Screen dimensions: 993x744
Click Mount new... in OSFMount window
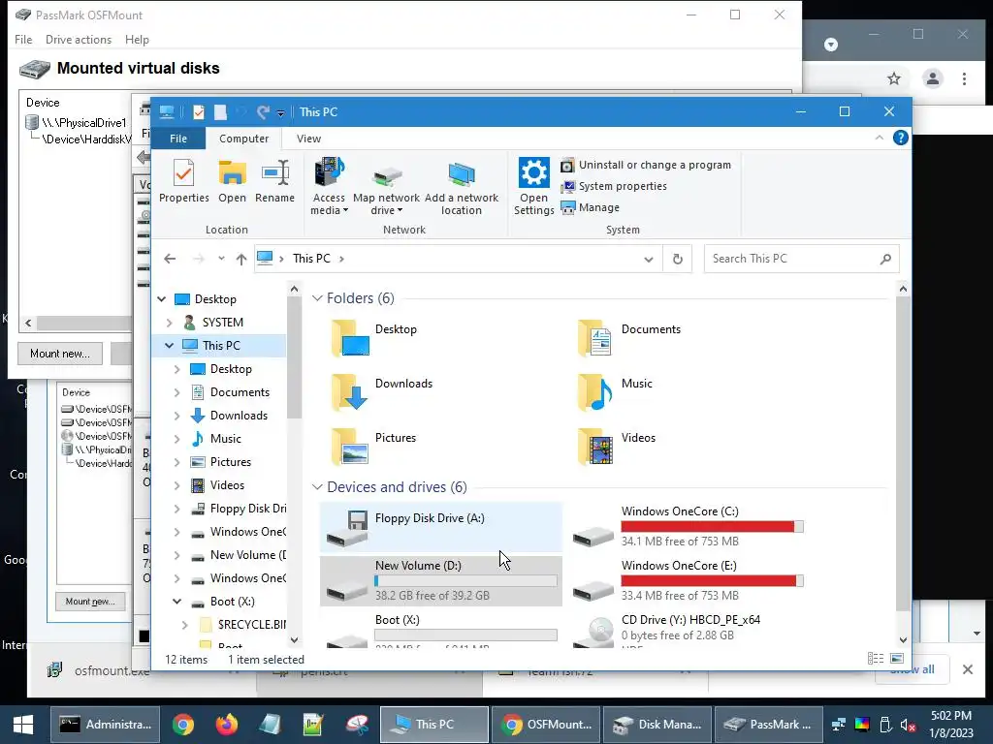tap(59, 354)
